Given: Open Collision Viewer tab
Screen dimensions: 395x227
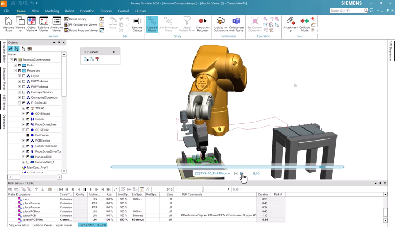Looking at the screenshot, I should click(x=42, y=225).
